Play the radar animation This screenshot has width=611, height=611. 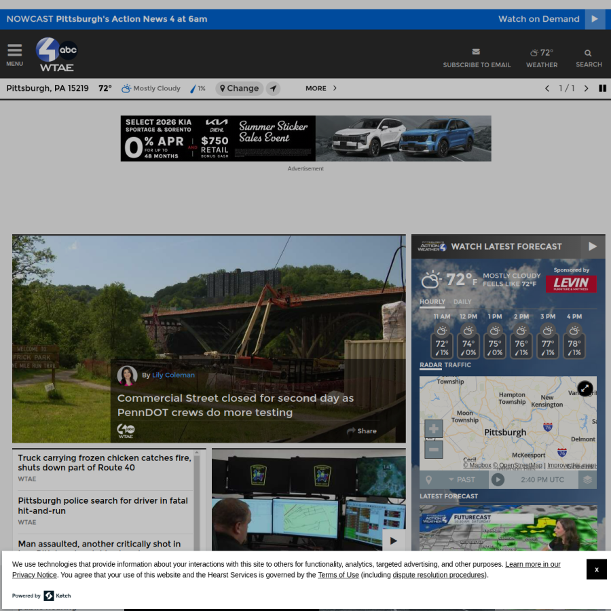point(497,480)
